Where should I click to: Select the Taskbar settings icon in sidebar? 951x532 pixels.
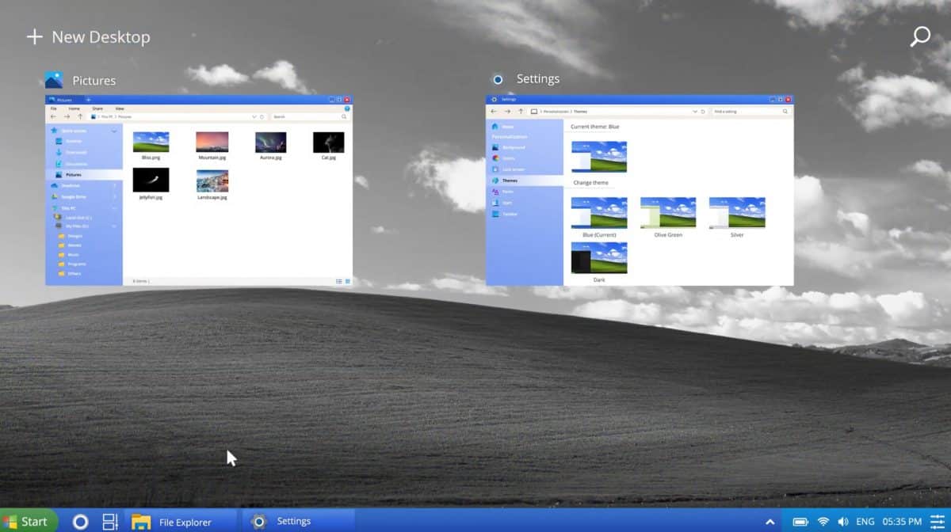(x=496, y=212)
